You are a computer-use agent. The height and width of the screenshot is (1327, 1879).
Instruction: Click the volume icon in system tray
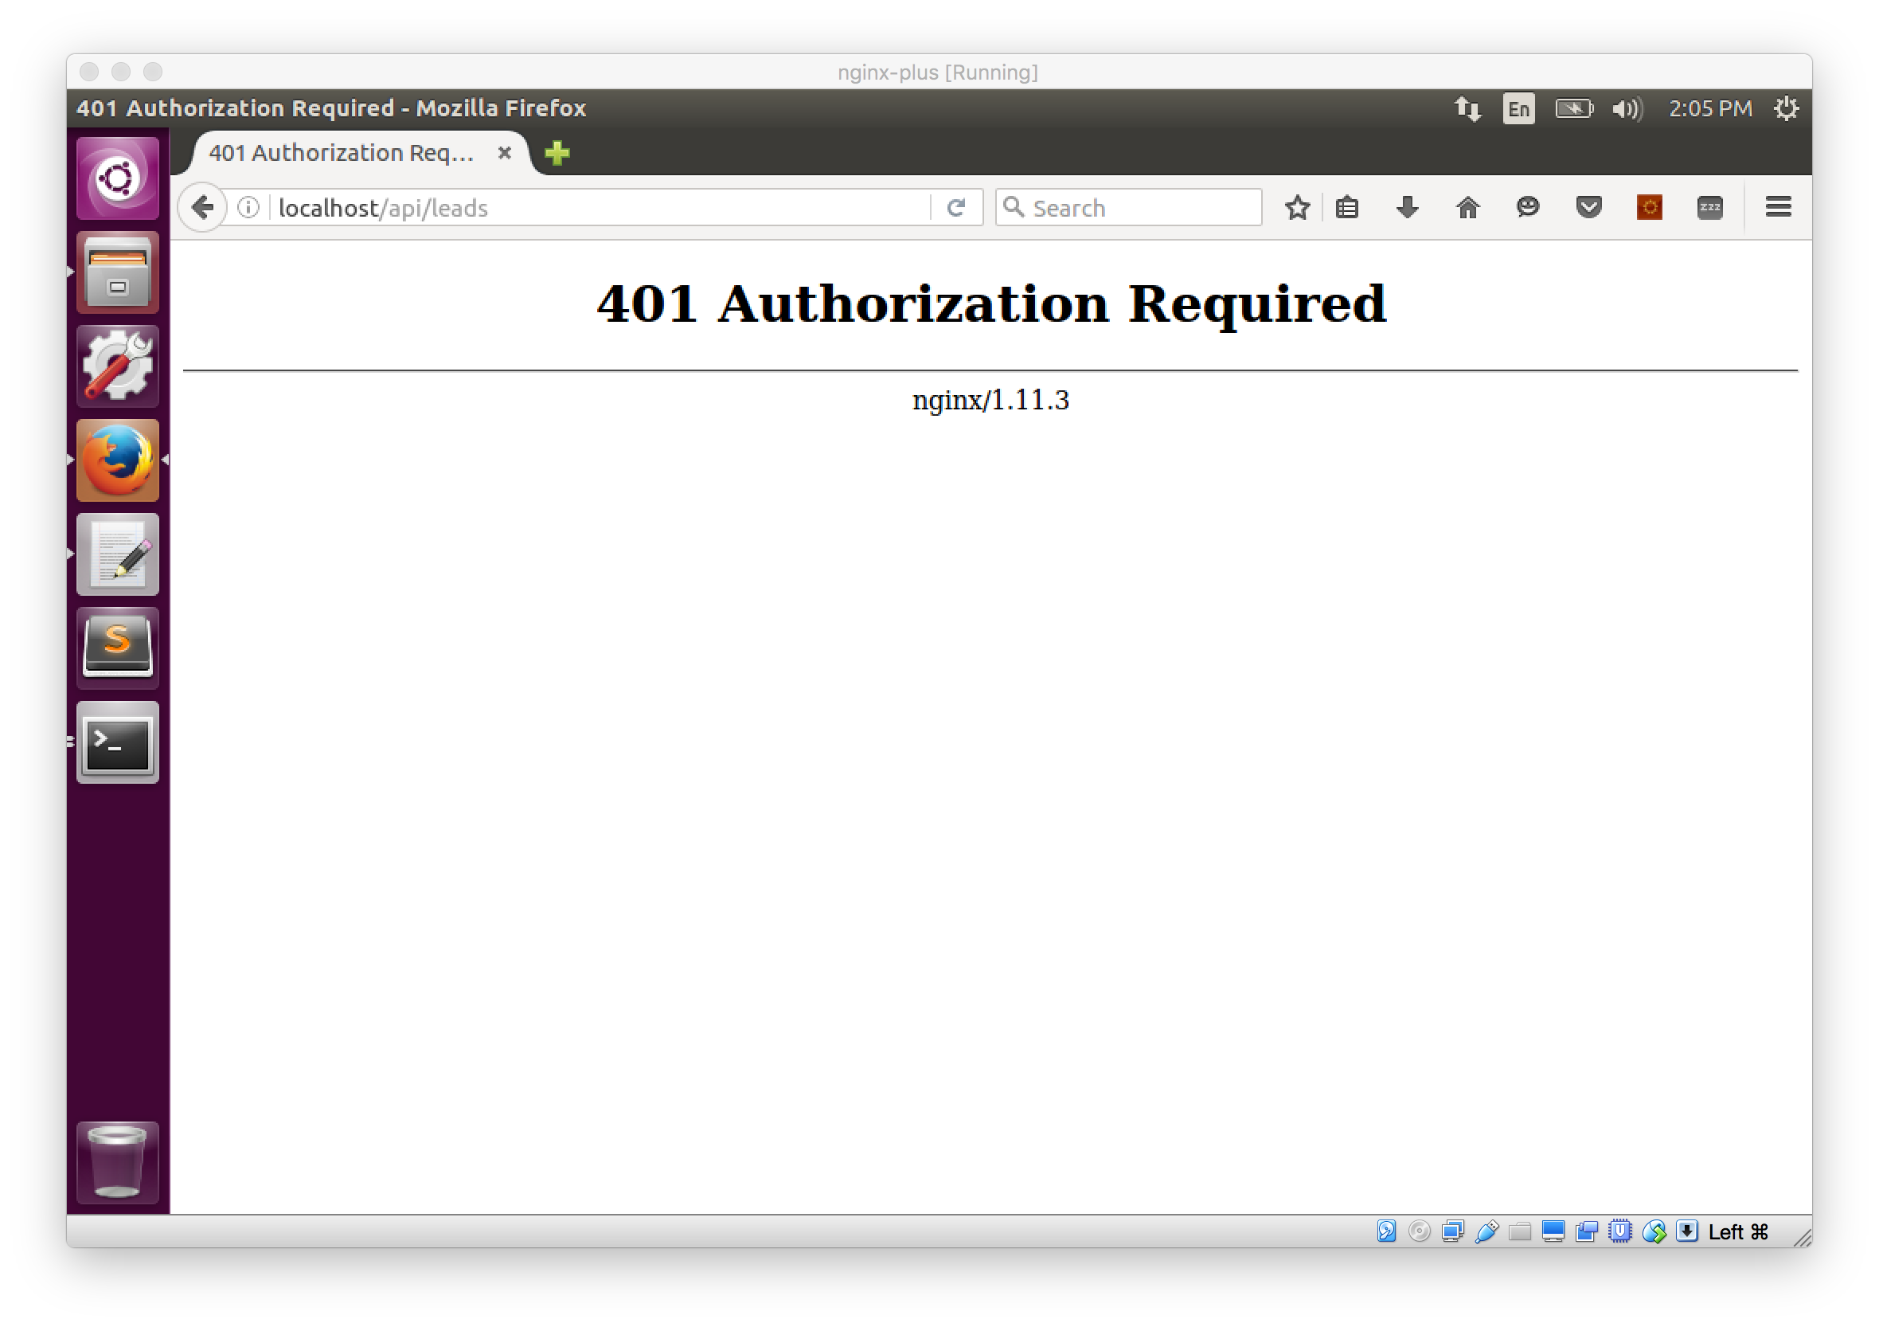pos(1636,108)
